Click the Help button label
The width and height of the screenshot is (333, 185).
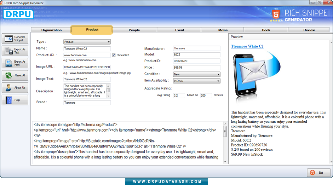(17, 100)
